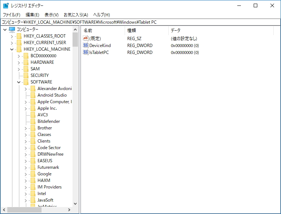This screenshot has height=214, width=281.
Task: Click the BCD00000000 folder icon
Action: pos(26,56)
